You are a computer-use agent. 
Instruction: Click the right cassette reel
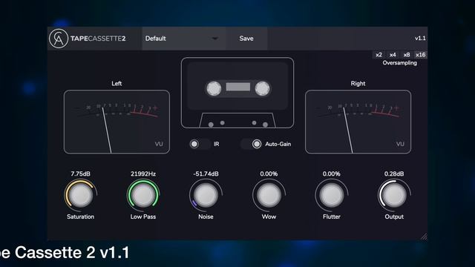(262, 88)
